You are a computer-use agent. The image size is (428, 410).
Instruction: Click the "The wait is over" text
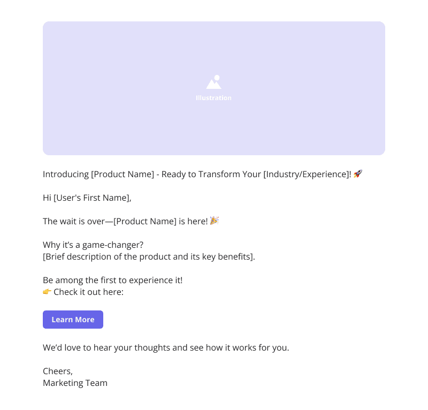77,222
